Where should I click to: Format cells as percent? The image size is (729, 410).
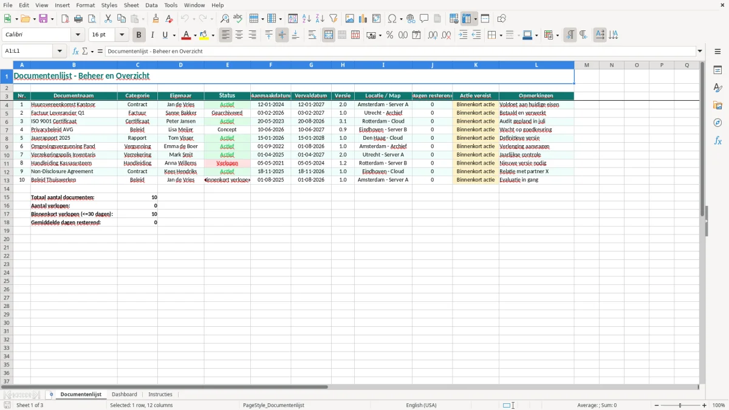coord(390,35)
